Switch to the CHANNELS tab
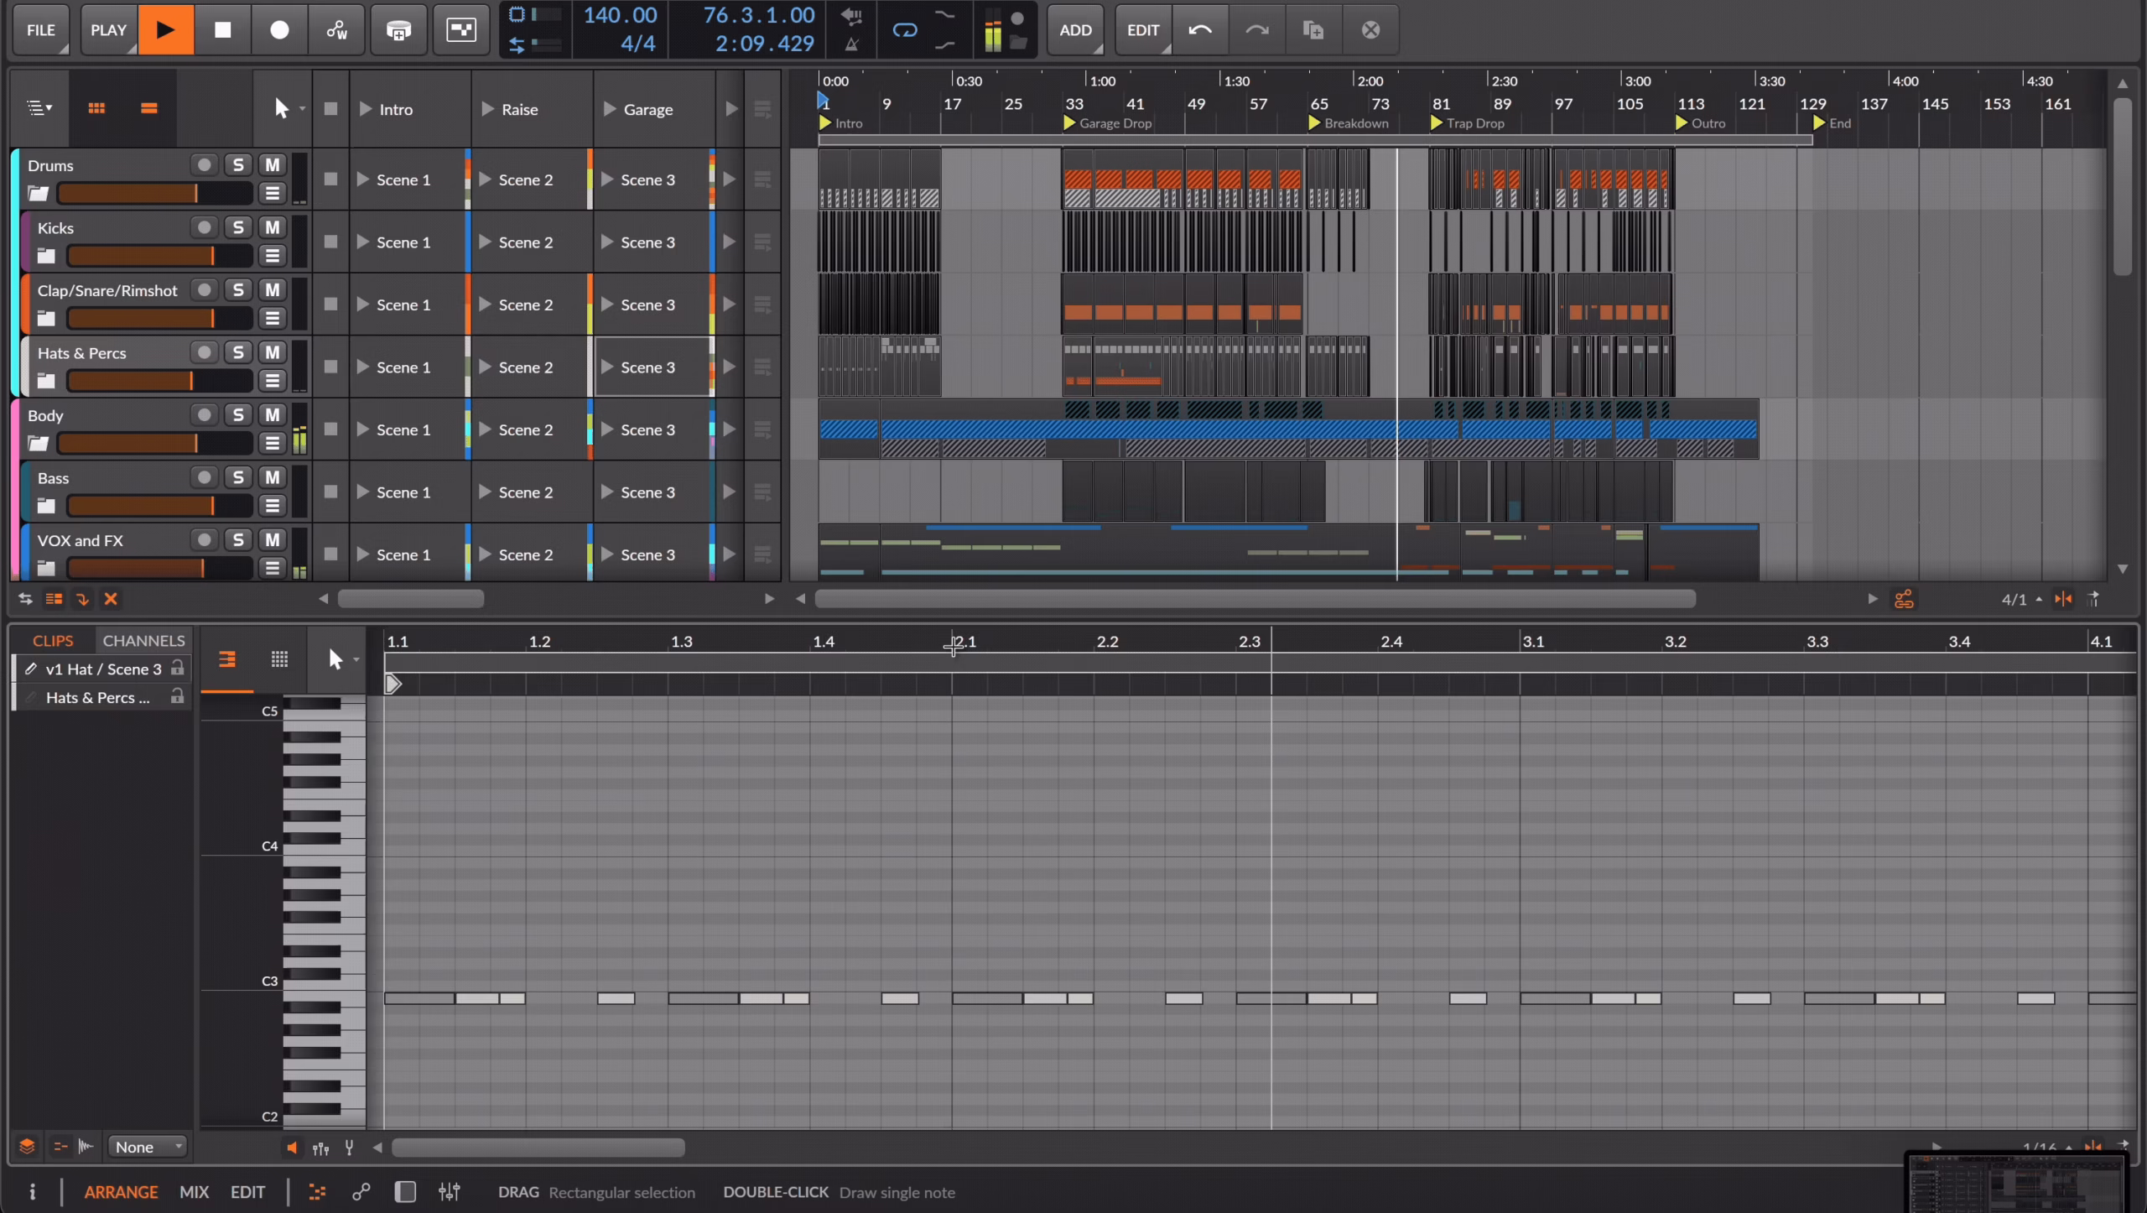The height and width of the screenshot is (1213, 2147). coord(143,640)
